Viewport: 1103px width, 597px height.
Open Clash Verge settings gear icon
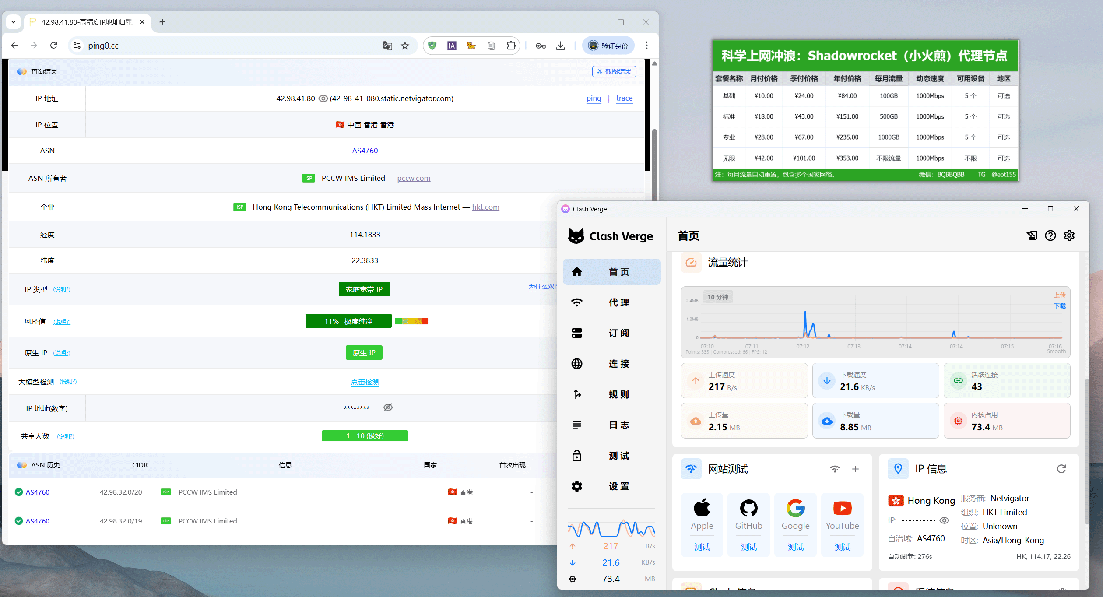click(1069, 235)
